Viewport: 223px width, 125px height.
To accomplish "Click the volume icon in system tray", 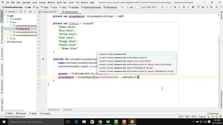I will pyautogui.click(x=205, y=122).
